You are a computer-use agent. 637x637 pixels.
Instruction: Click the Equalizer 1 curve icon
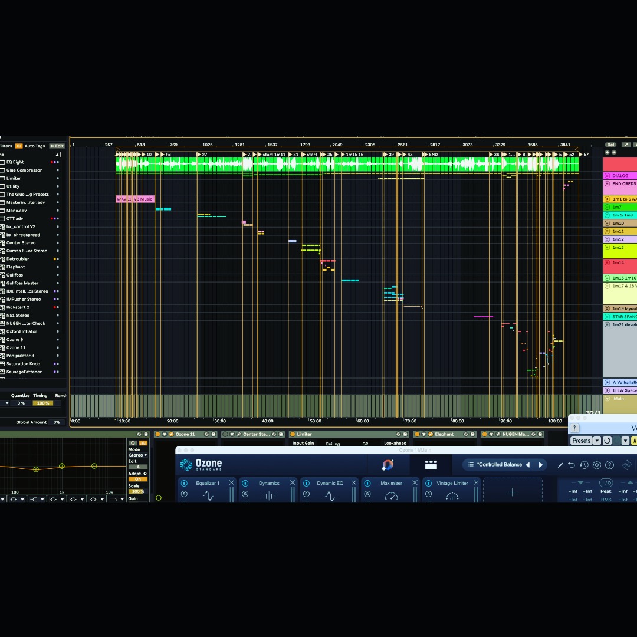208,495
